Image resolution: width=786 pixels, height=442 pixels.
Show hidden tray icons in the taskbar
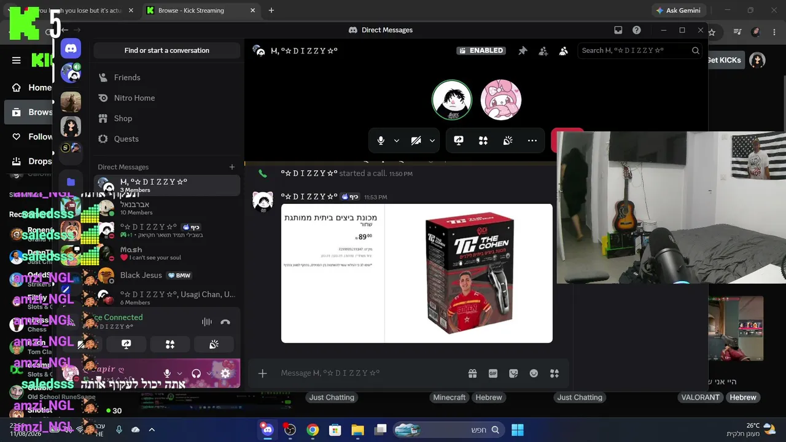point(152,430)
